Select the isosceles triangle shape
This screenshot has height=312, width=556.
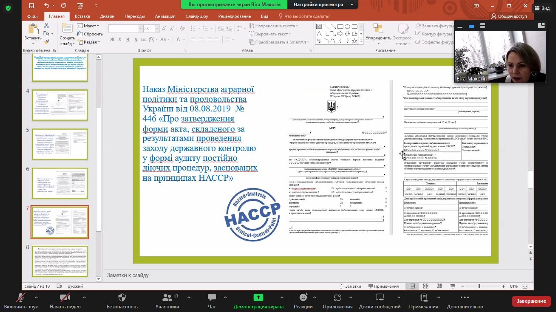[320, 34]
